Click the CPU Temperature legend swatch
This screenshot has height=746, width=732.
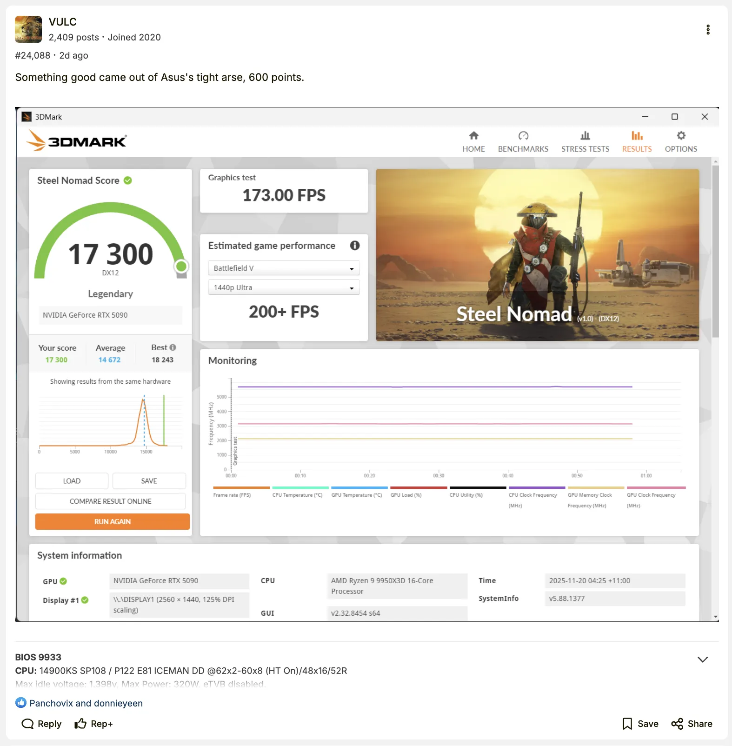pyautogui.click(x=300, y=488)
